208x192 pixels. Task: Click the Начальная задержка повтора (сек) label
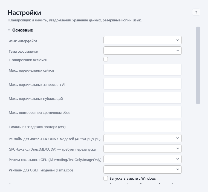point(37,127)
